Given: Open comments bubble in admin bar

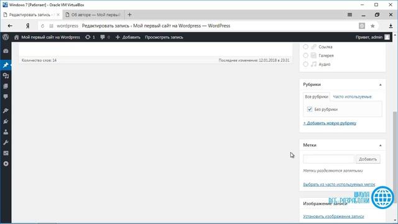Looking at the screenshot, I should (105, 37).
